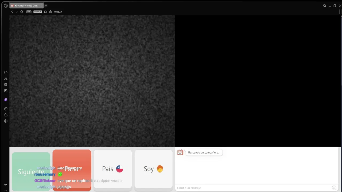Open site security lock icon
Viewport: 342px width, 192px height.
coord(50,12)
